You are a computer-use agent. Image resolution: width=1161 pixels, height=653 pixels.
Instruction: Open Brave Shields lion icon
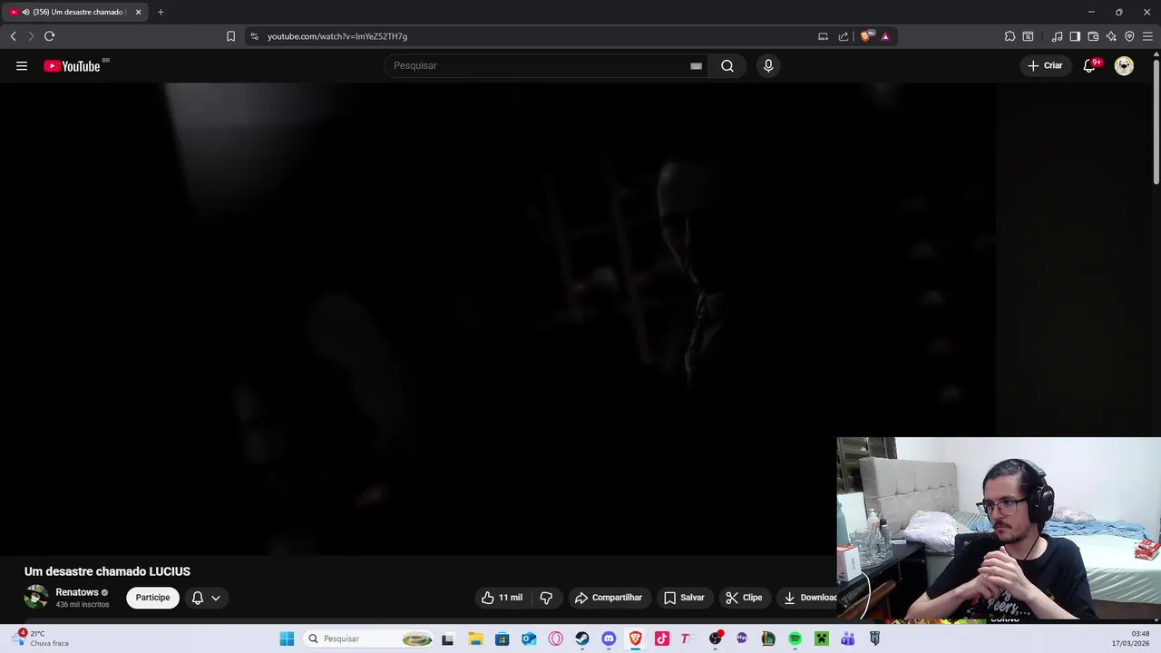(x=866, y=36)
